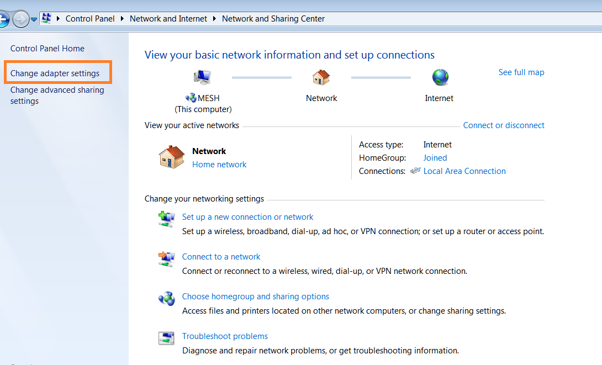Click the Troubleshoot problems icon

(166, 338)
